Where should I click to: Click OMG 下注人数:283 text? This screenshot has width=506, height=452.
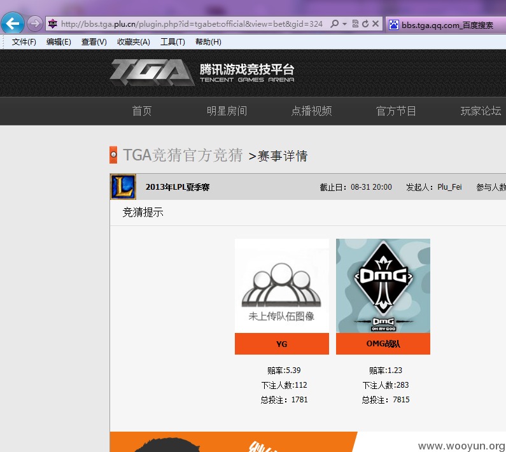(386, 385)
